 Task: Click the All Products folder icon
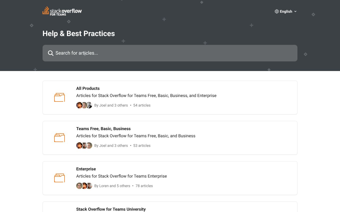click(59, 98)
